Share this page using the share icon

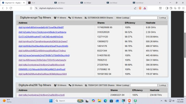[135, 8]
